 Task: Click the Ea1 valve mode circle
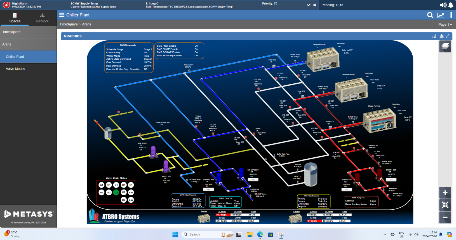click(131, 193)
